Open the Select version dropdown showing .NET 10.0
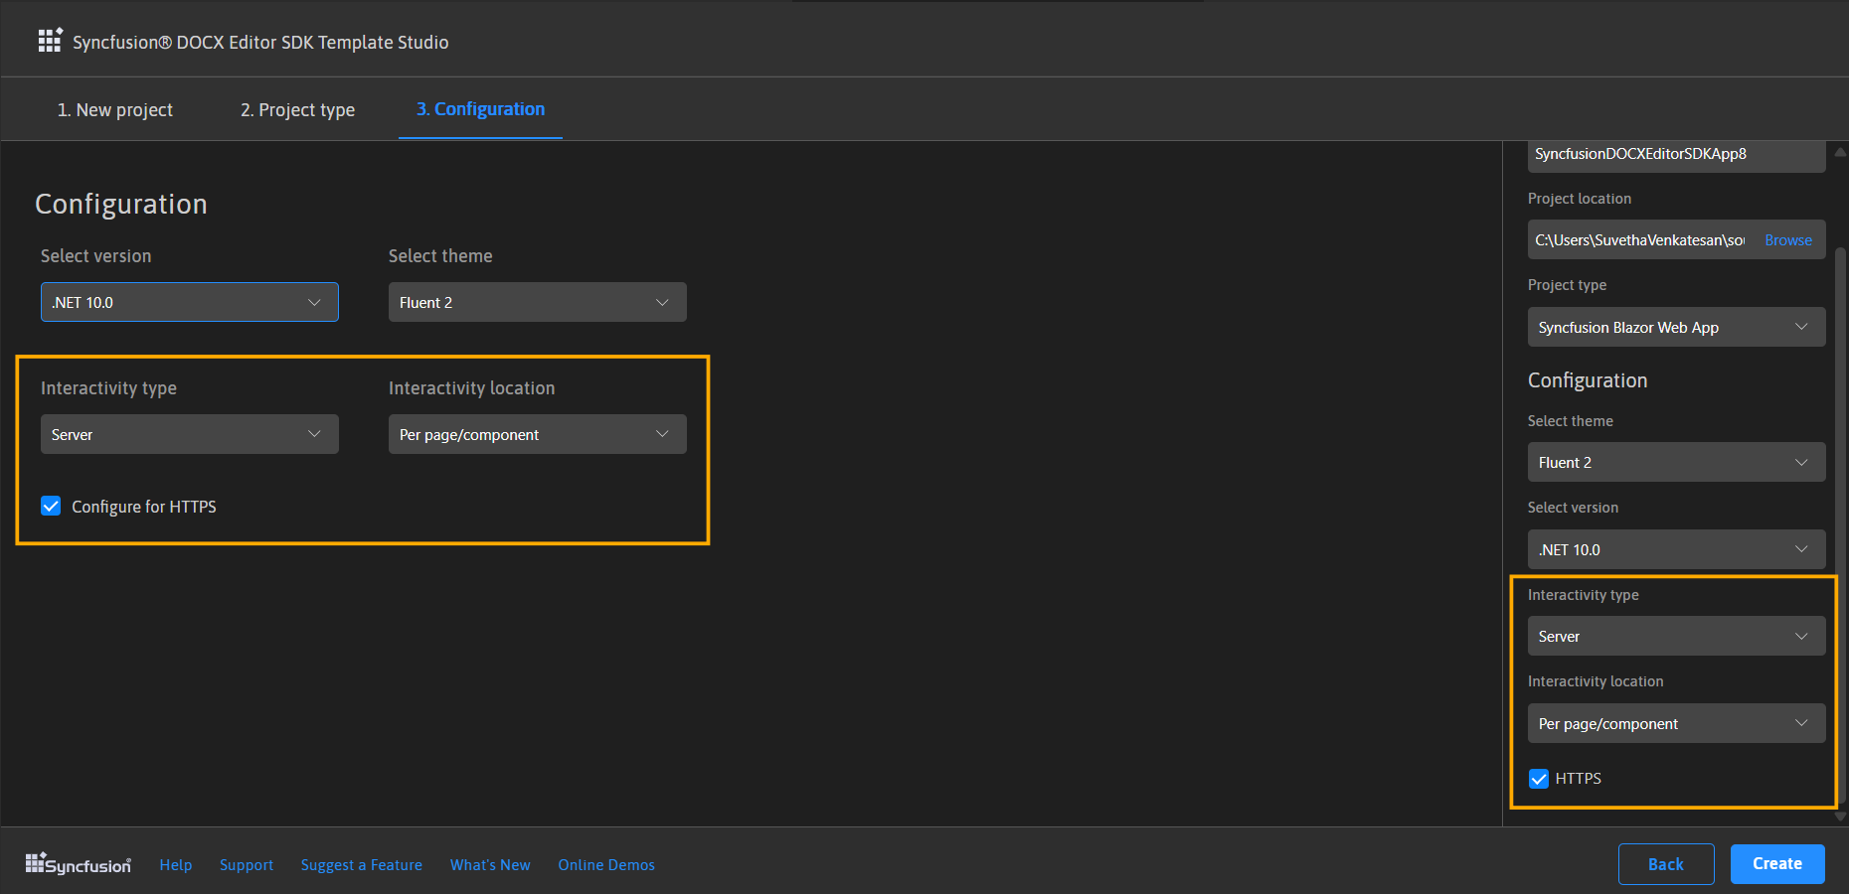Viewport: 1849px width, 894px height. point(189,302)
